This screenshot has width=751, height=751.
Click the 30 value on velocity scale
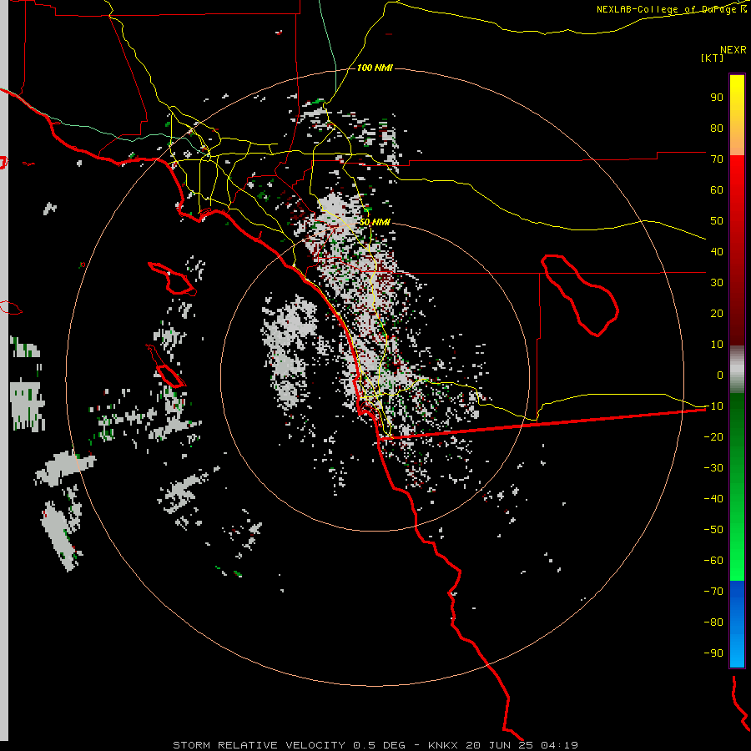point(717,283)
